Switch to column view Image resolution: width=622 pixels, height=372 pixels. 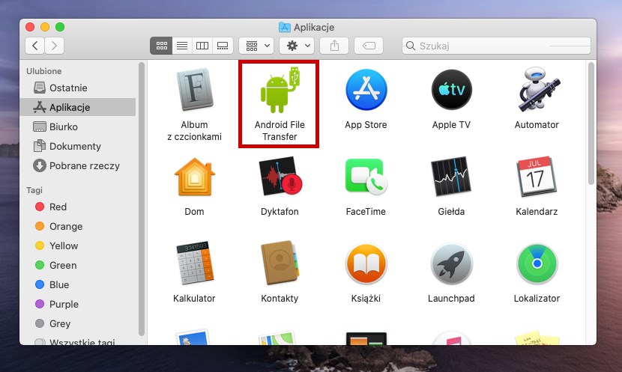click(202, 46)
